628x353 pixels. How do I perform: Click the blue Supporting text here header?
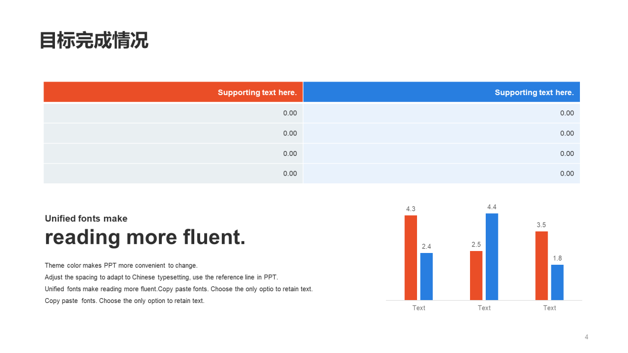(442, 92)
